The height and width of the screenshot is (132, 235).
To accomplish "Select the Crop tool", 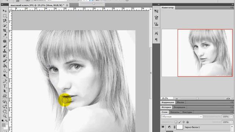I will [x=5, y=30].
